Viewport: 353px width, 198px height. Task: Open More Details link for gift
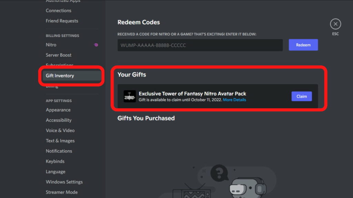234,100
